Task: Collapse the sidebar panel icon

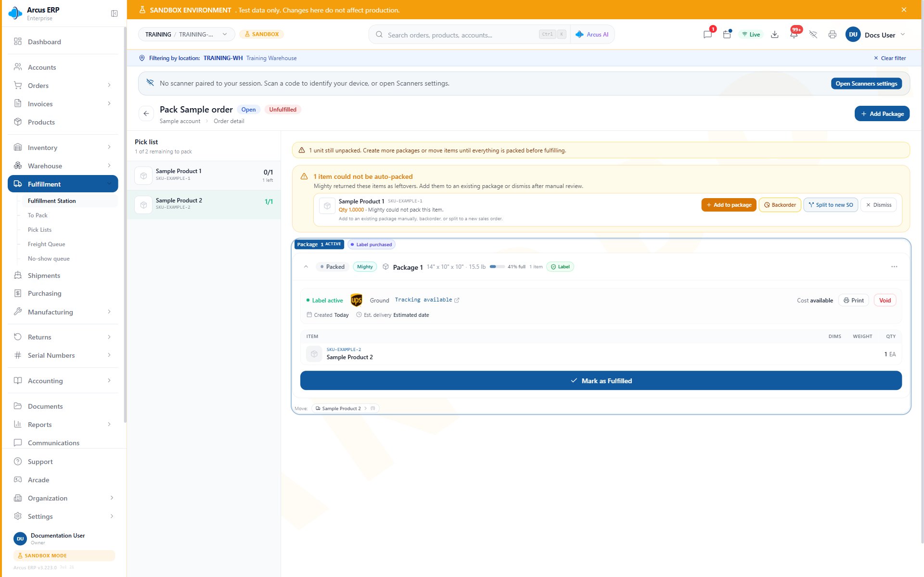Action: coord(114,13)
